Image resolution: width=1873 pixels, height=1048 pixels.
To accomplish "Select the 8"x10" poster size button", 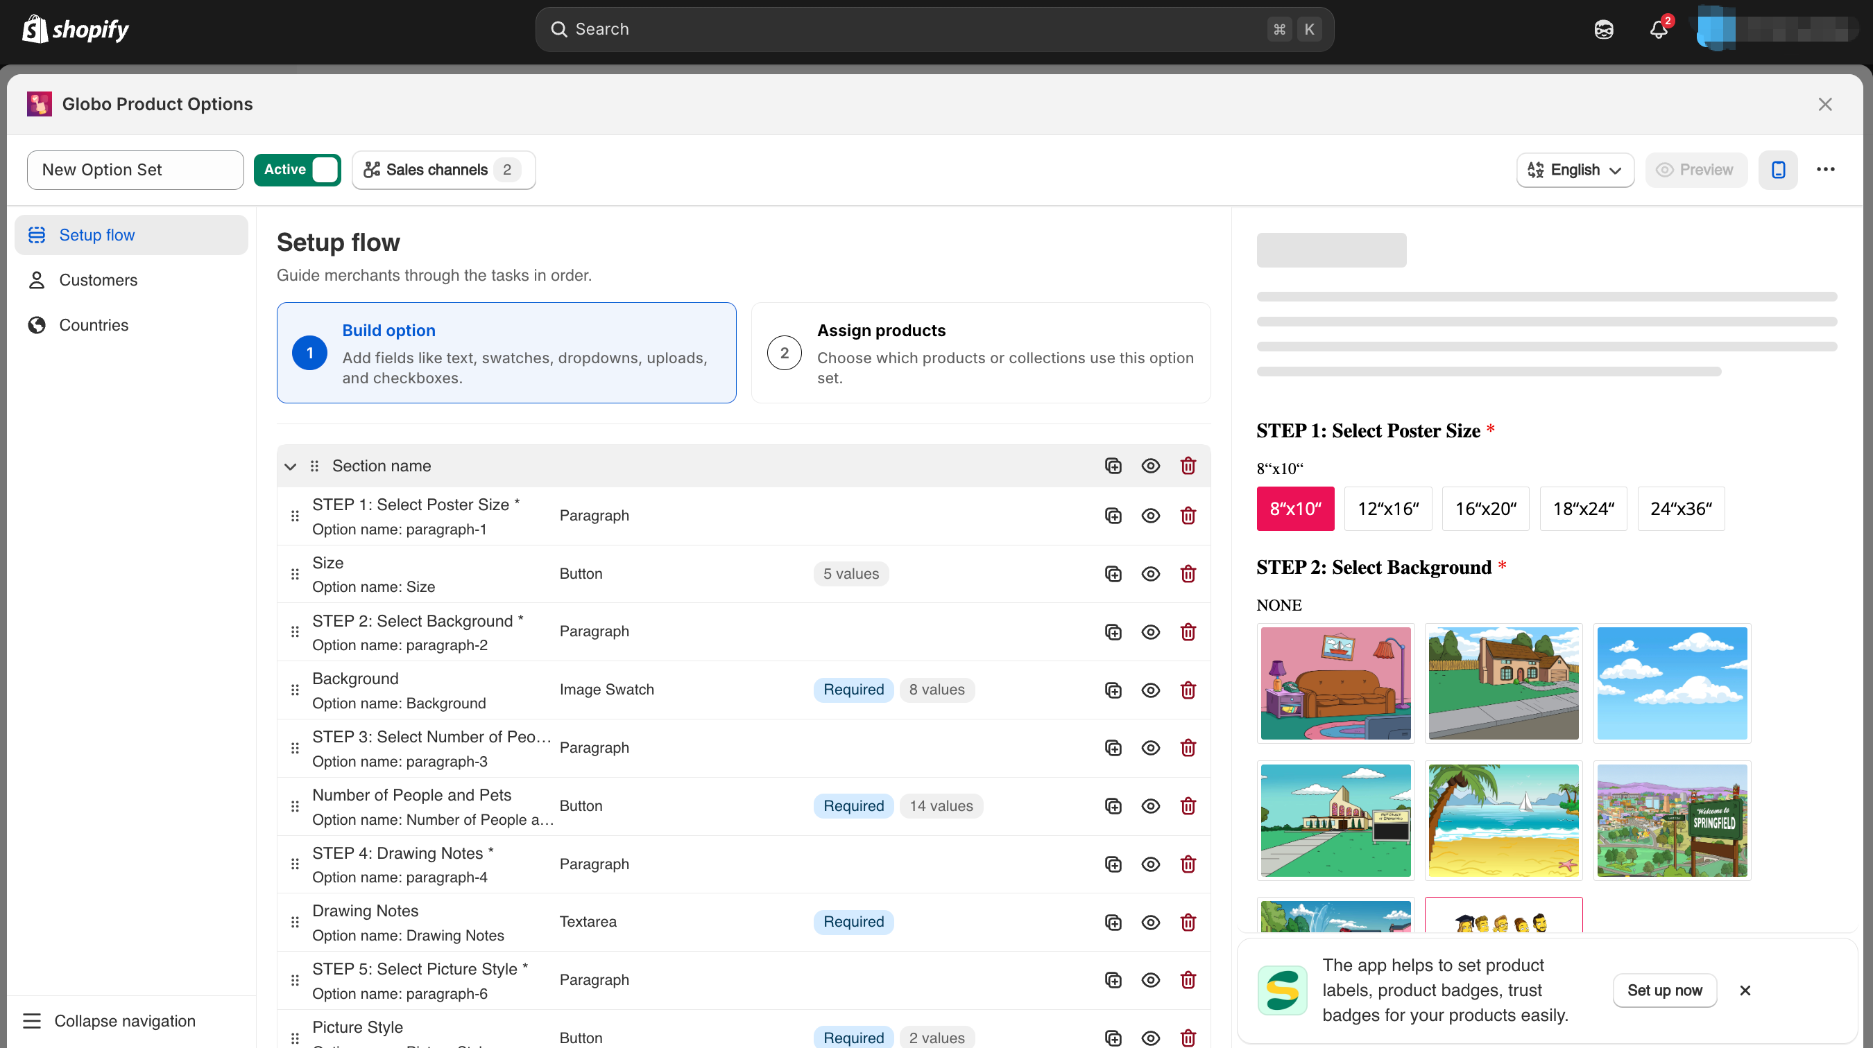I will tap(1295, 509).
